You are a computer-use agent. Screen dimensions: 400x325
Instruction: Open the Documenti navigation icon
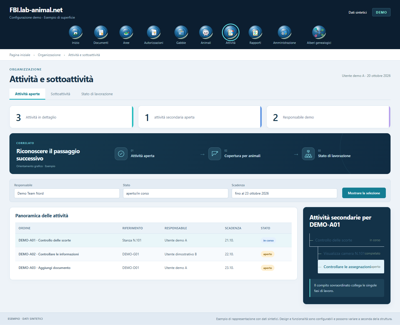coord(101,32)
